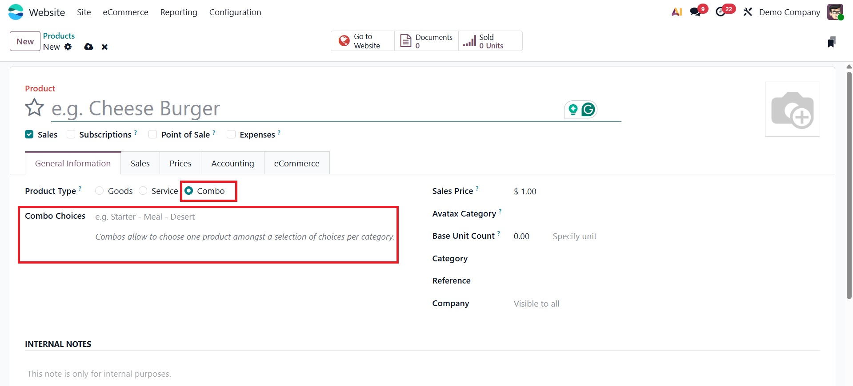Click the debug tools wrench icon
The image size is (853, 386).
click(748, 12)
